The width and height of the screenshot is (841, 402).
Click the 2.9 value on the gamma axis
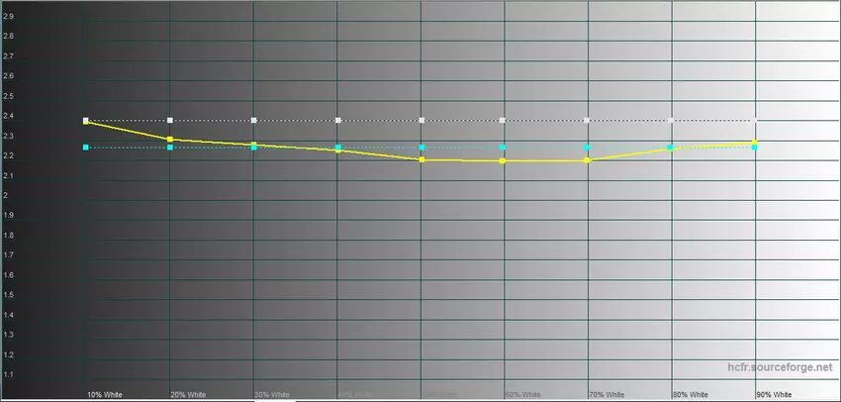pos(9,17)
